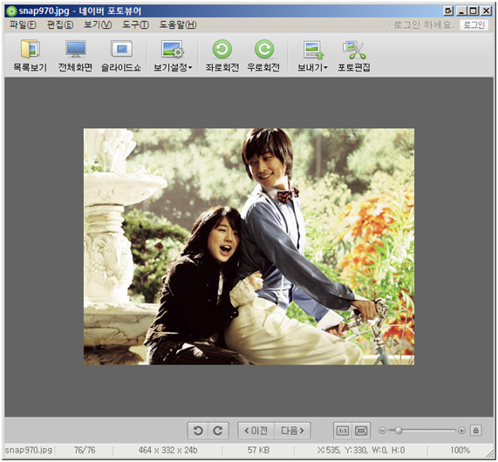Click the zoom out minus icon
This screenshot has height=462, width=498.
(383, 431)
